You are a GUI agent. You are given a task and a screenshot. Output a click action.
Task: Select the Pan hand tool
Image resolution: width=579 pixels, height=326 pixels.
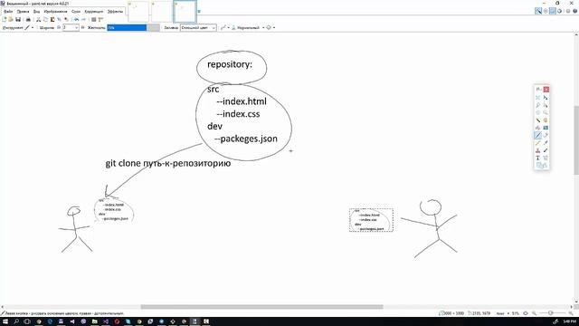click(x=546, y=120)
